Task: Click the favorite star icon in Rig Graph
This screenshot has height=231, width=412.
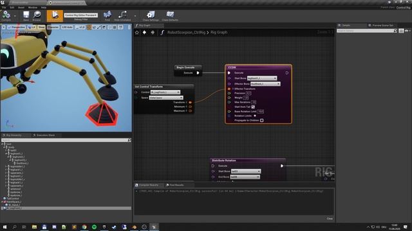Action: click(x=137, y=33)
